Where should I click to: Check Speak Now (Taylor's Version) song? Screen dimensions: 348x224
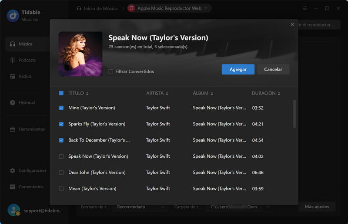click(x=61, y=156)
